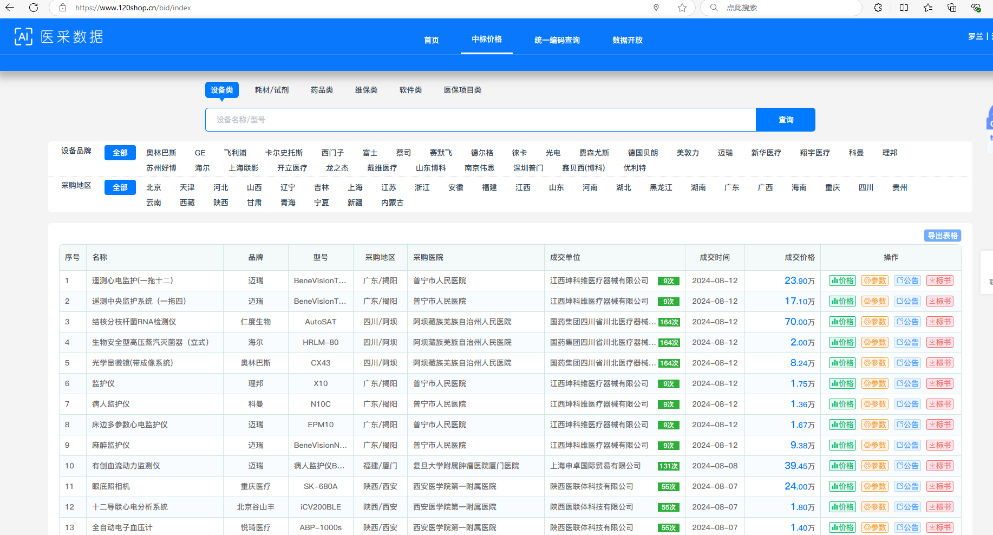Click device name 眼底照相机
Image resolution: width=993 pixels, height=535 pixels.
(111, 486)
